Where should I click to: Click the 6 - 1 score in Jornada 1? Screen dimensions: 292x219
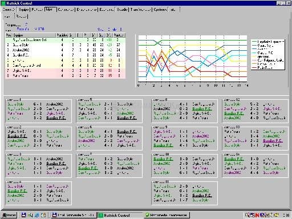click(37, 104)
